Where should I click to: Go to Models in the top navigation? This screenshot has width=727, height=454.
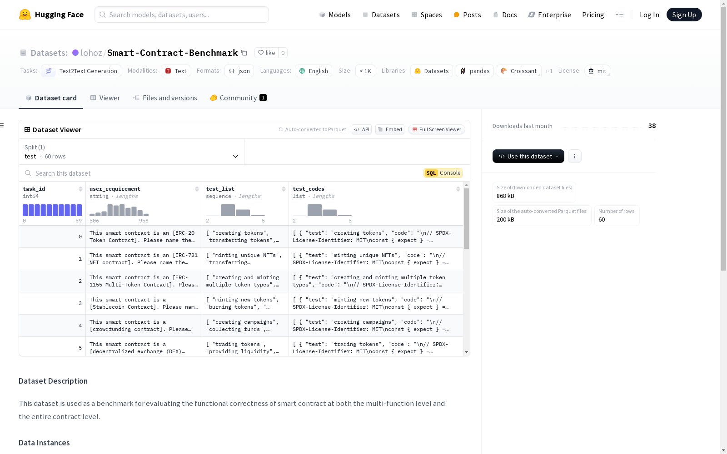pos(335,15)
